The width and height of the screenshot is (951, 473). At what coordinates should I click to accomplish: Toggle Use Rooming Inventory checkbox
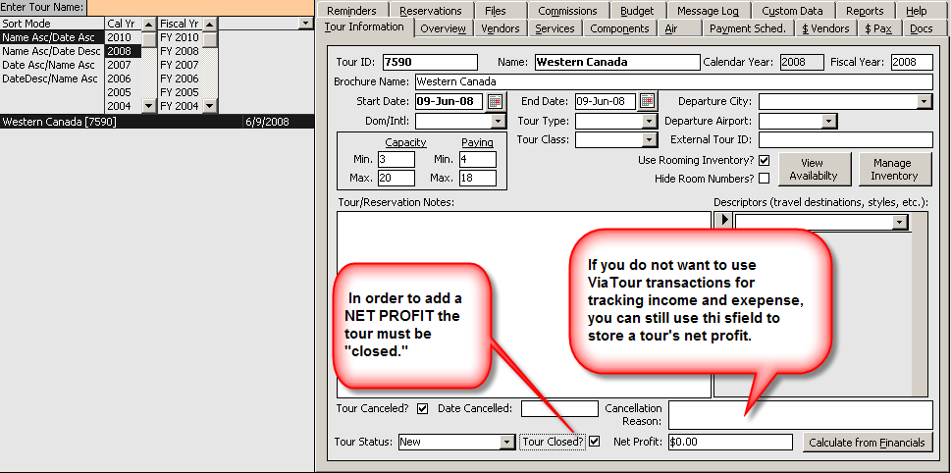point(764,160)
